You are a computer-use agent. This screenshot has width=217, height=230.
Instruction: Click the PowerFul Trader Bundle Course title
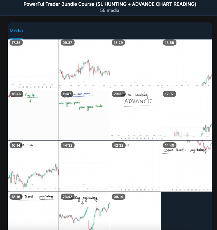[x=110, y=4]
